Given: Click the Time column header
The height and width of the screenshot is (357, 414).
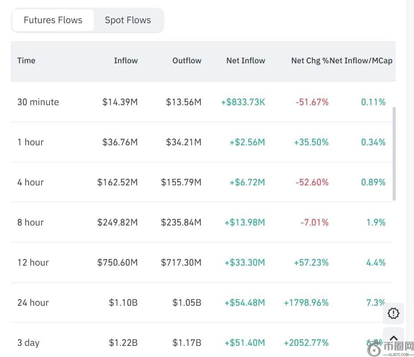Looking at the screenshot, I should point(26,61).
